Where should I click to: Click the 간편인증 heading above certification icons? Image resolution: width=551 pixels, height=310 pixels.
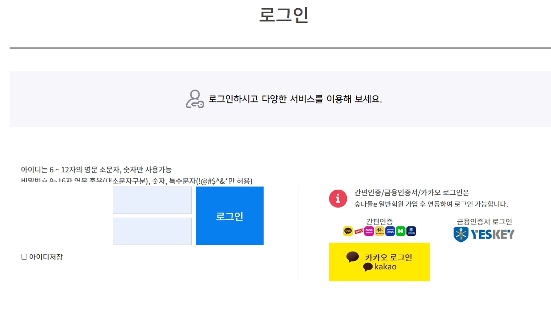(x=379, y=221)
